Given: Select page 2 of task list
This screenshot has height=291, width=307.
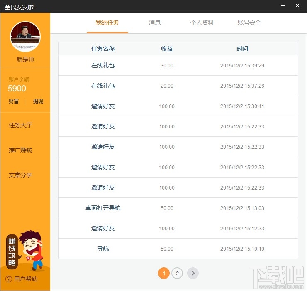Looking at the screenshot, I should 177,273.
